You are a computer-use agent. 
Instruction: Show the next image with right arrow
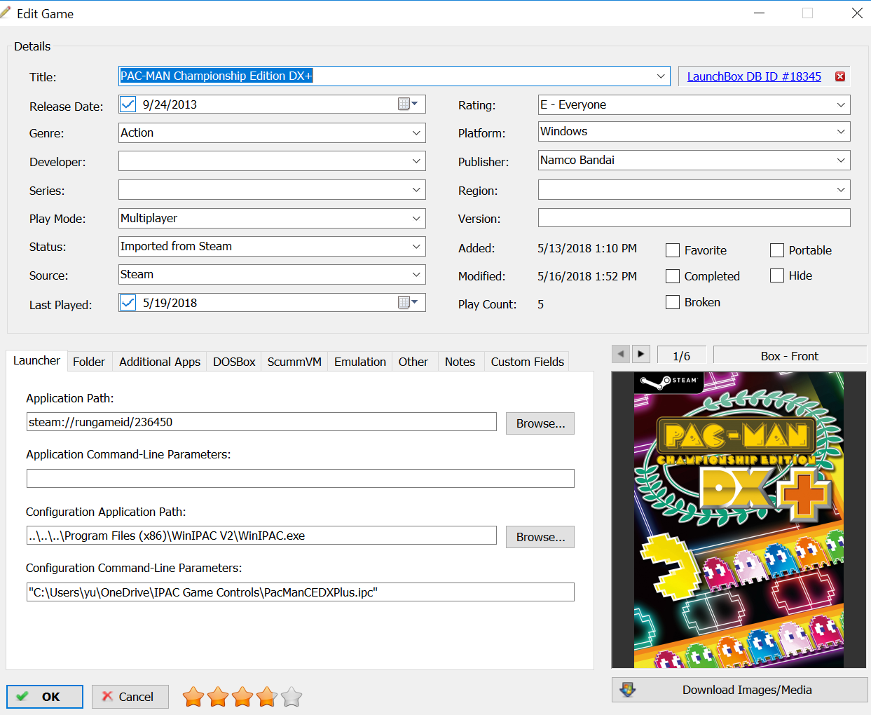pos(641,354)
